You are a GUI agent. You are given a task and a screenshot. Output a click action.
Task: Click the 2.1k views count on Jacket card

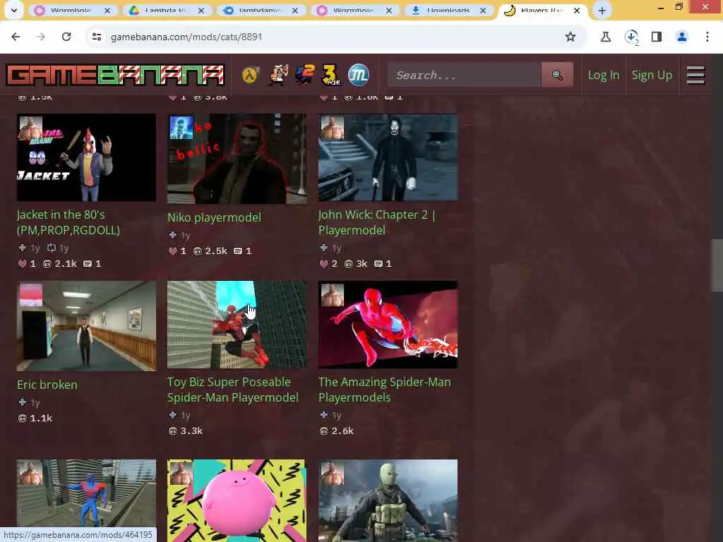60,264
